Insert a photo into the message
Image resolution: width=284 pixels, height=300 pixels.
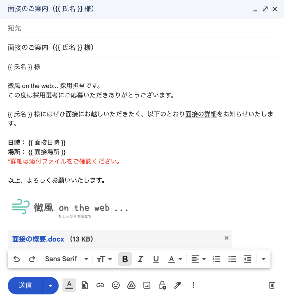pyautogui.click(x=147, y=285)
